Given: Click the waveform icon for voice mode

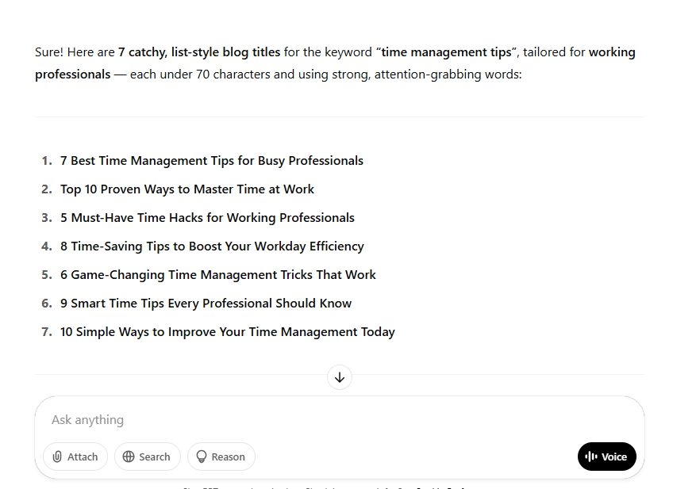Looking at the screenshot, I should (590, 457).
